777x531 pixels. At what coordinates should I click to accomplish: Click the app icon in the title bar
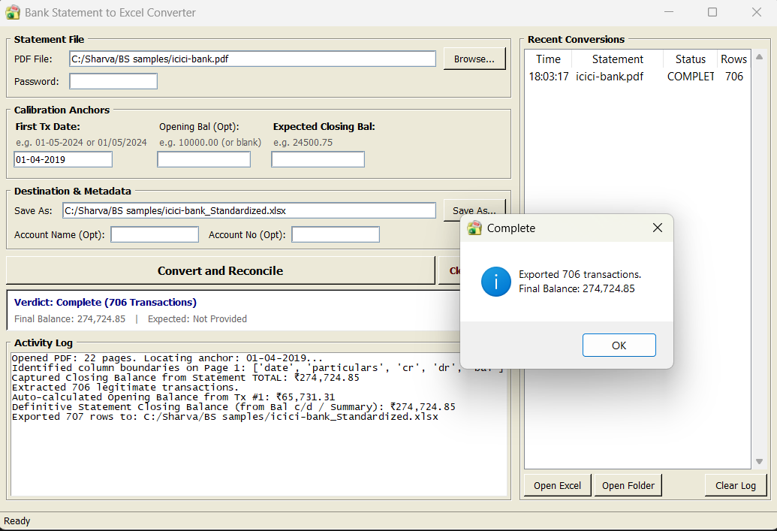tap(13, 13)
